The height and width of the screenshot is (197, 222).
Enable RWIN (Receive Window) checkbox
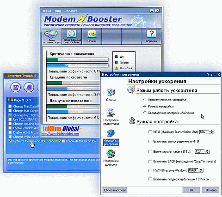click(x=150, y=170)
